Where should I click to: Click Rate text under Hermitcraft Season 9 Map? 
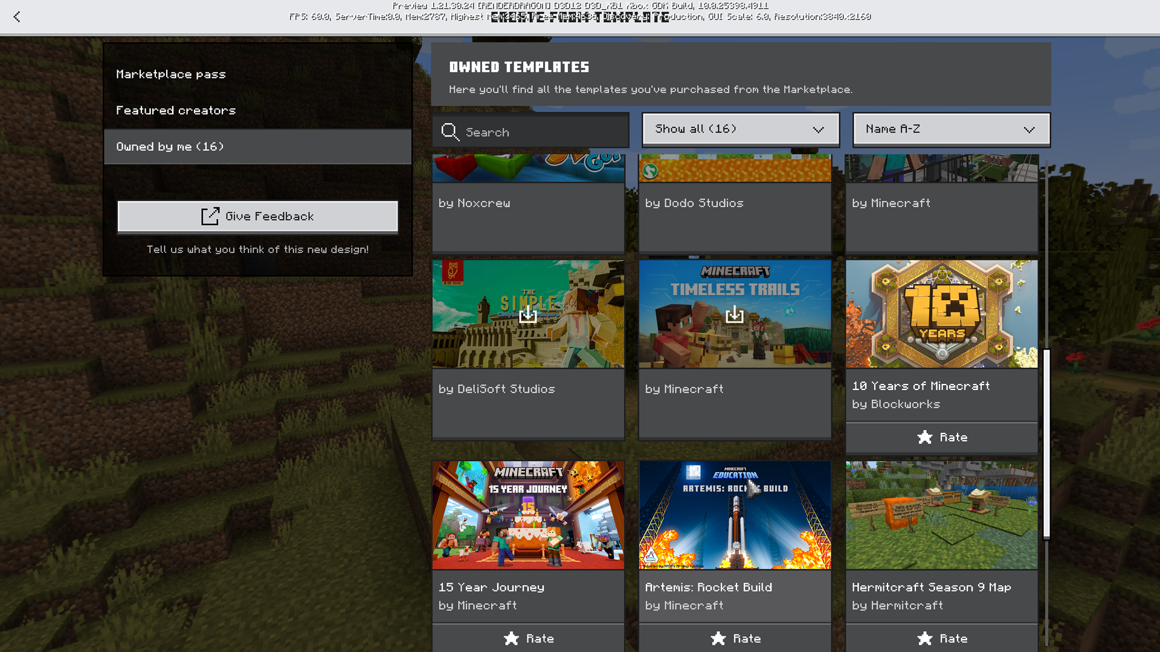pos(953,638)
